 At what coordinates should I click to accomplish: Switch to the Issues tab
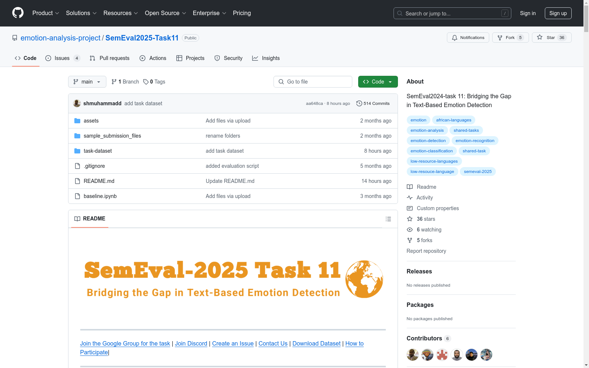coord(63,58)
